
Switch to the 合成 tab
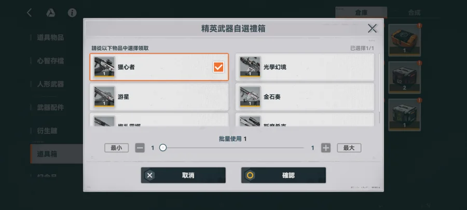tap(414, 12)
